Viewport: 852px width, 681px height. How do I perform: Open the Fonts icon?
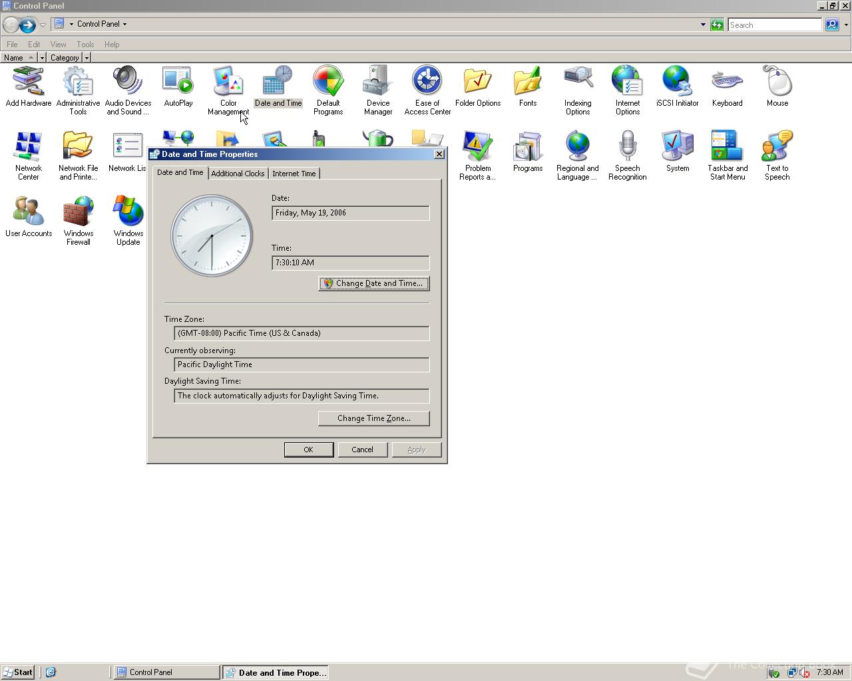pos(528,87)
